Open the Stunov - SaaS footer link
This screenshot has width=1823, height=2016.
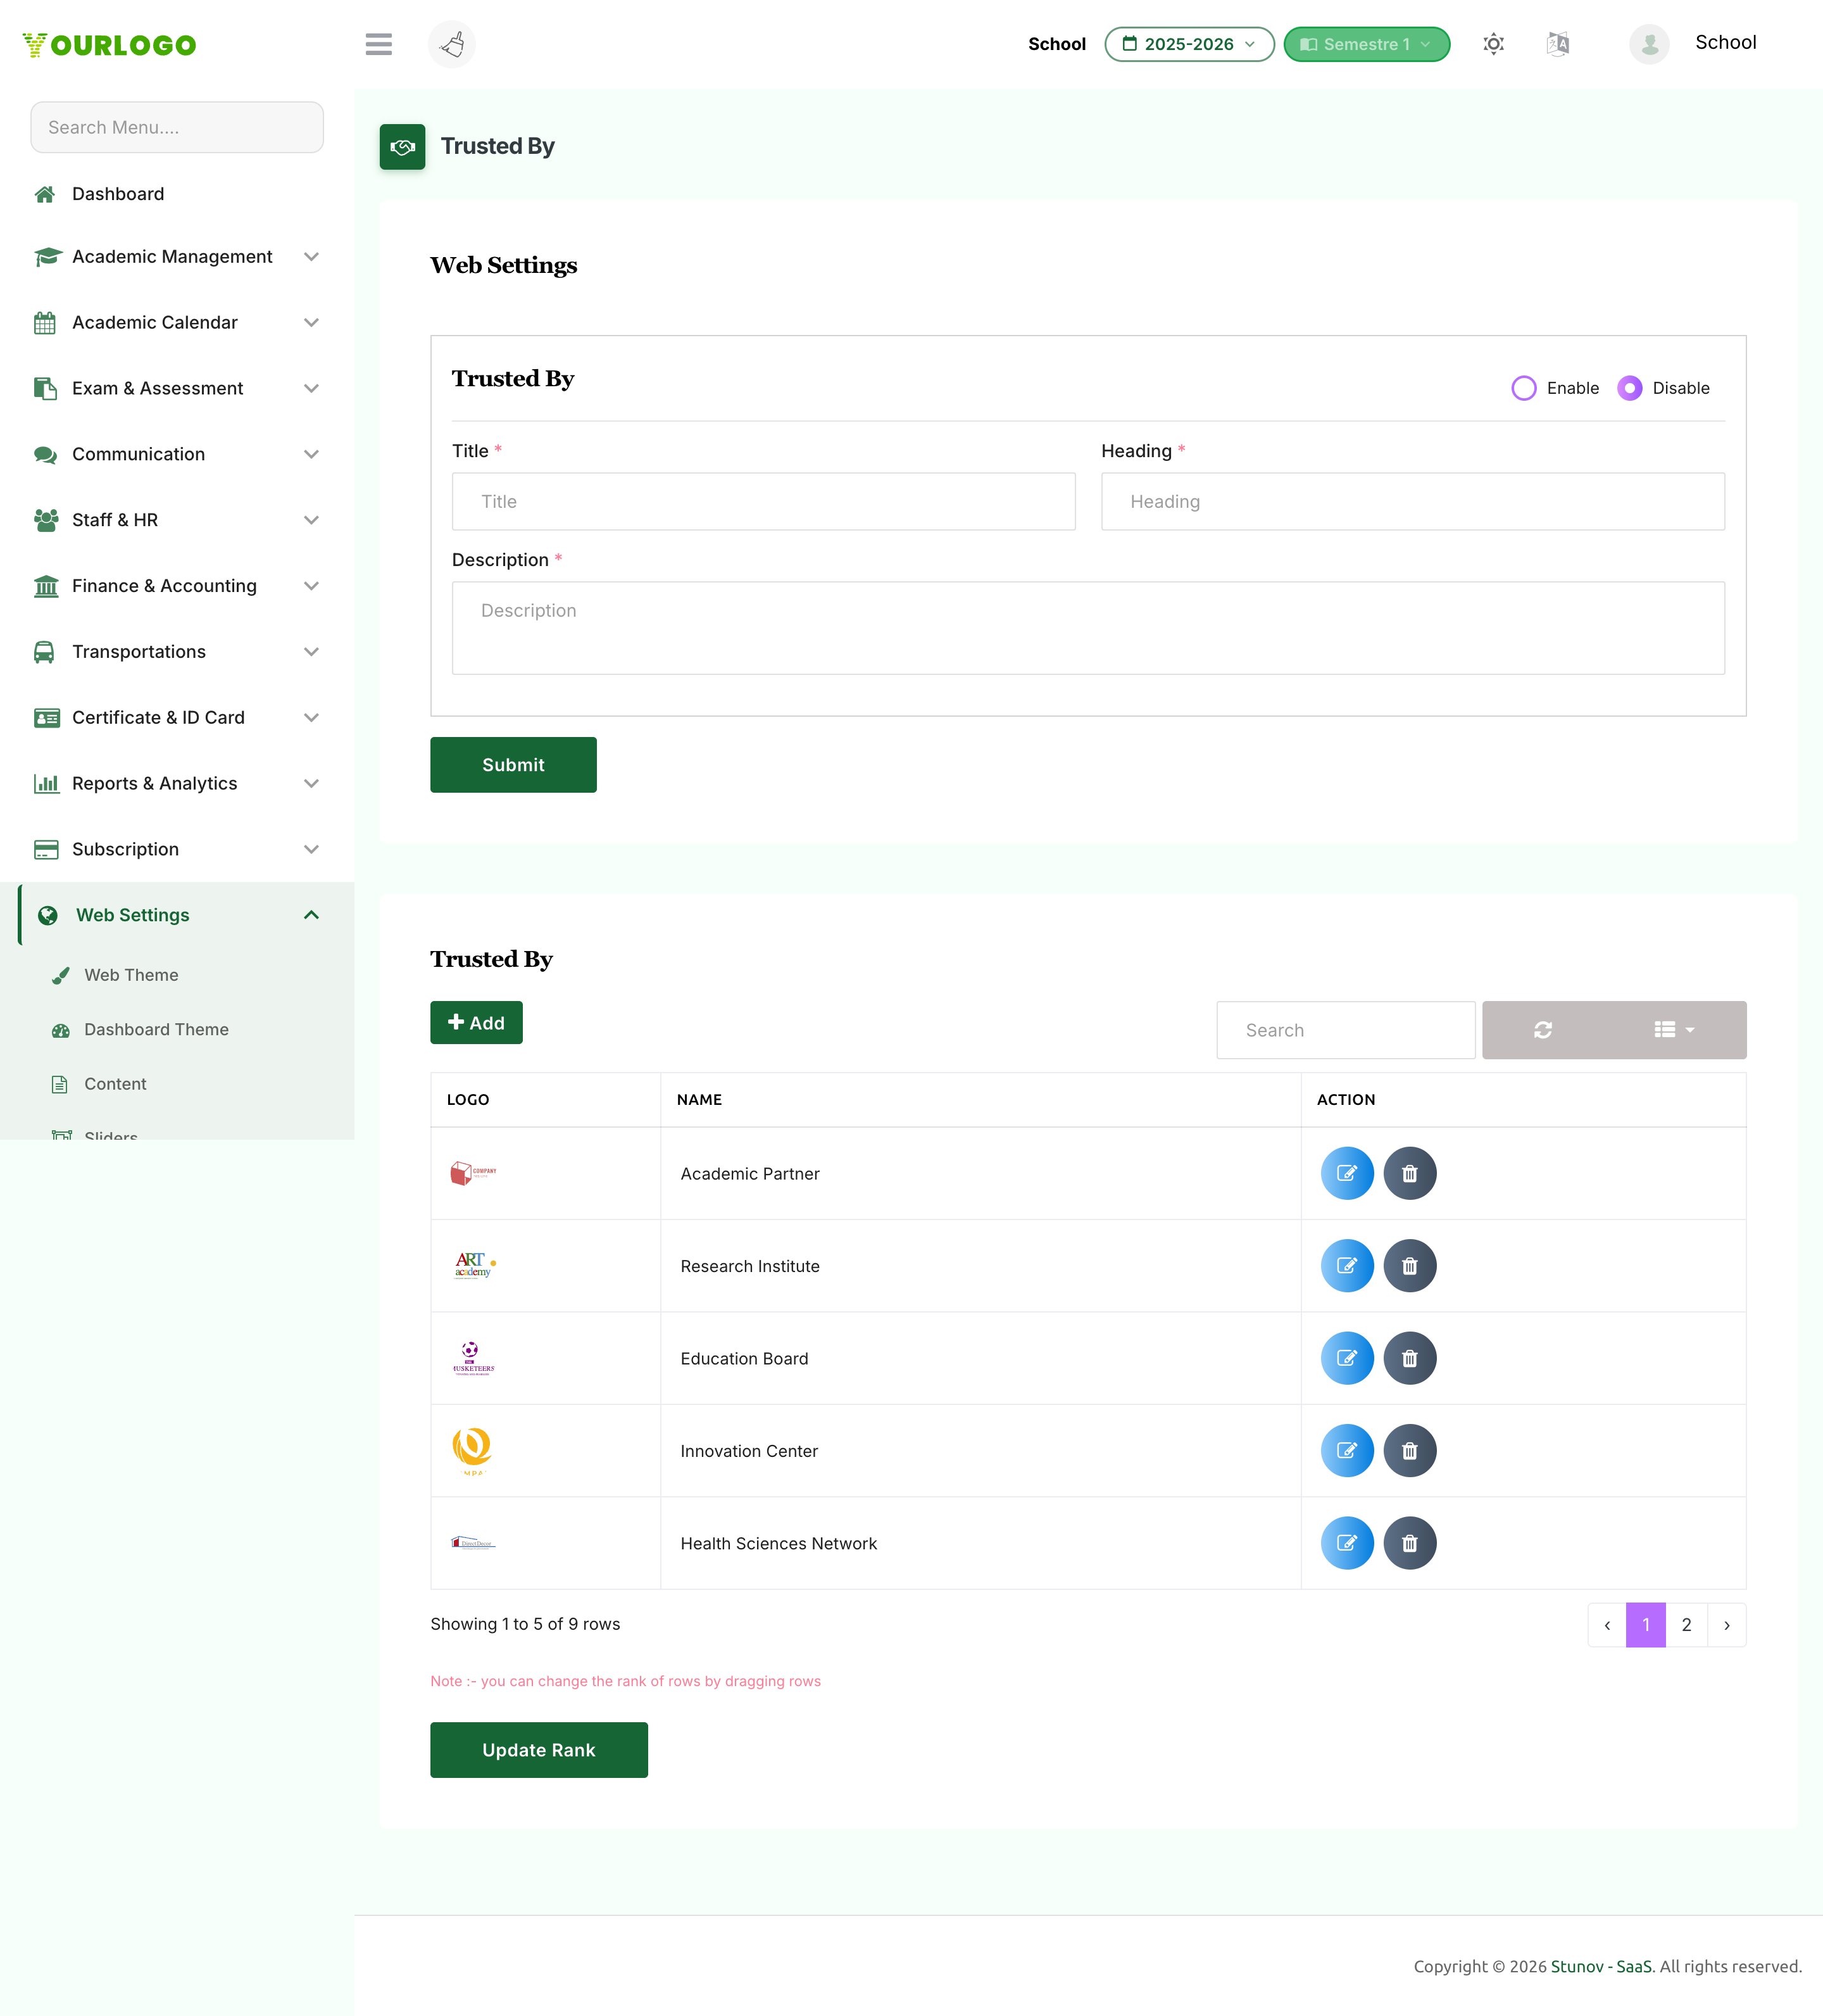pyautogui.click(x=1601, y=1966)
